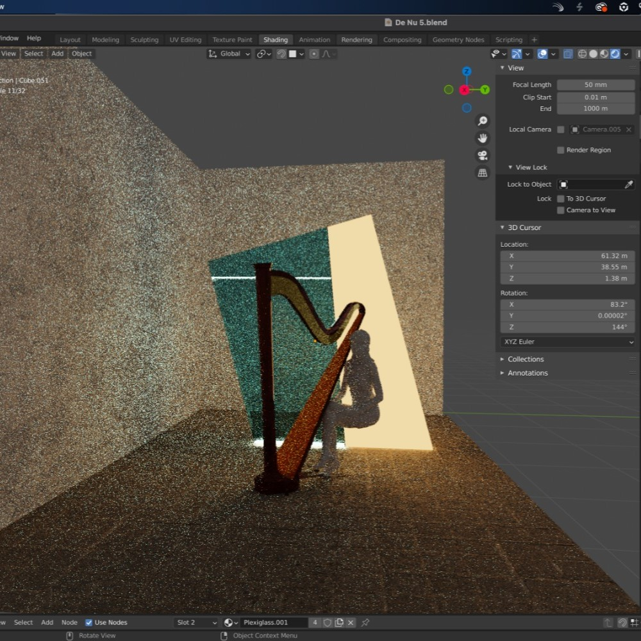Enable Lock To 3D Cursor checkbox
Image resolution: width=641 pixels, height=641 pixels.
561,199
